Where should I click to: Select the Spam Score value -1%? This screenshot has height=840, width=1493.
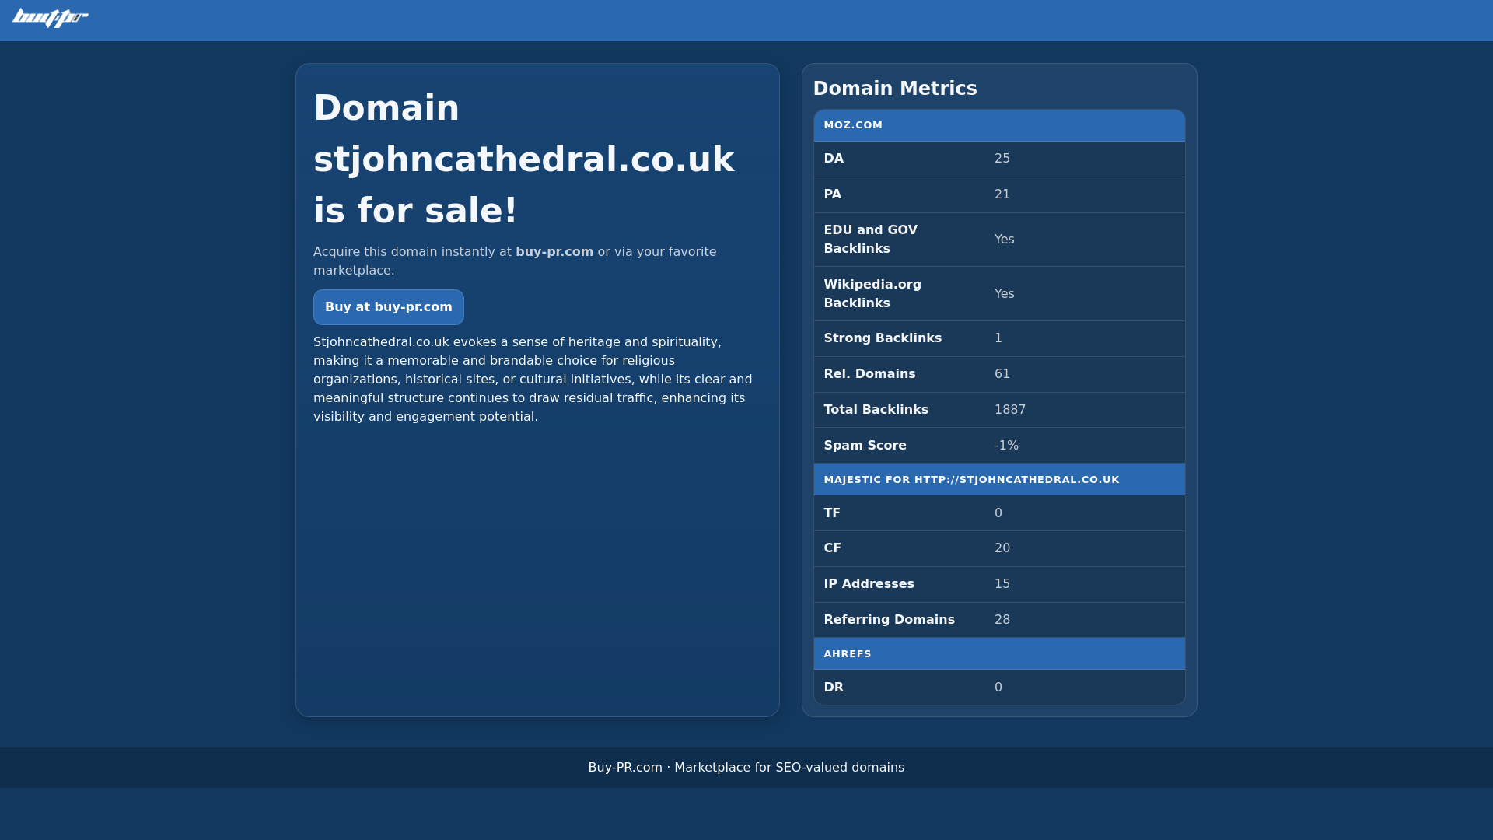1006,446
